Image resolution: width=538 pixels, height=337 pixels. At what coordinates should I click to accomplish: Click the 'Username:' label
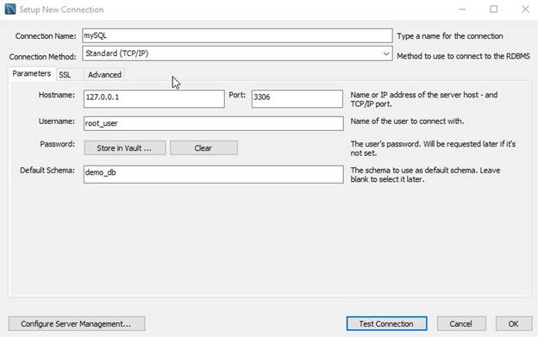(x=57, y=122)
